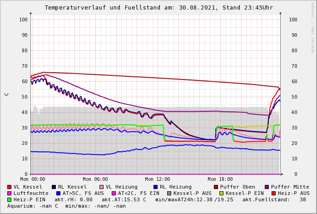This screenshot has height=214, width=317.
Task: Click the Mon 06:00 time axis label
Action: (x=95, y=179)
